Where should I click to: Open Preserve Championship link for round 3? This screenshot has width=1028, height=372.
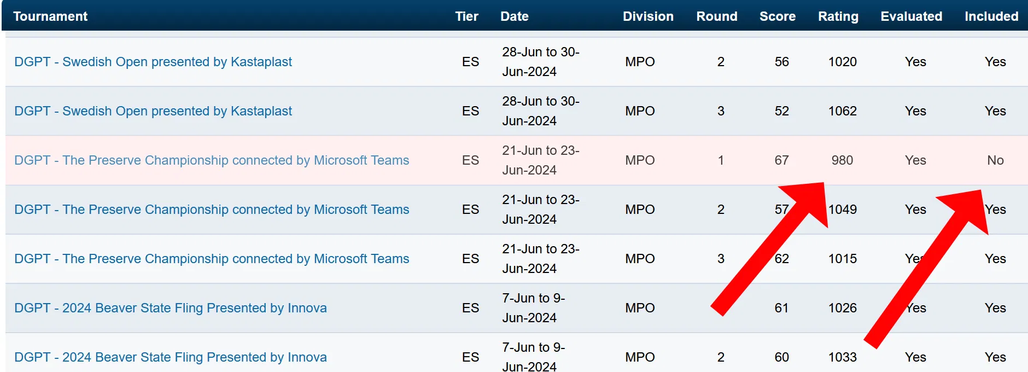pos(212,259)
